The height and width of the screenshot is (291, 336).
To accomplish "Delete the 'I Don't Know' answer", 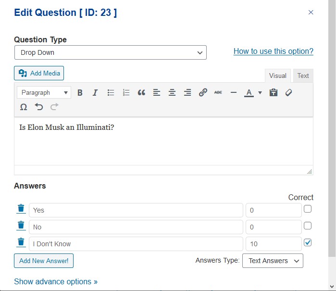I will click(x=21, y=242).
